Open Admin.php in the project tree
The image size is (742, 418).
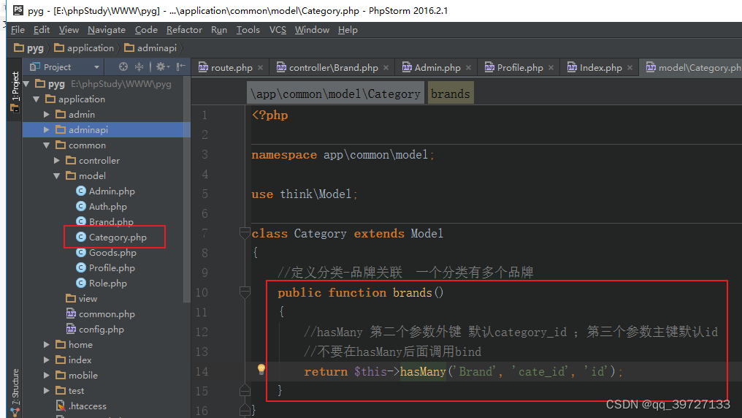105,191
